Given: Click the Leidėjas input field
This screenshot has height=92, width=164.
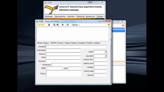Looking at the screenshot, I should [100, 67].
